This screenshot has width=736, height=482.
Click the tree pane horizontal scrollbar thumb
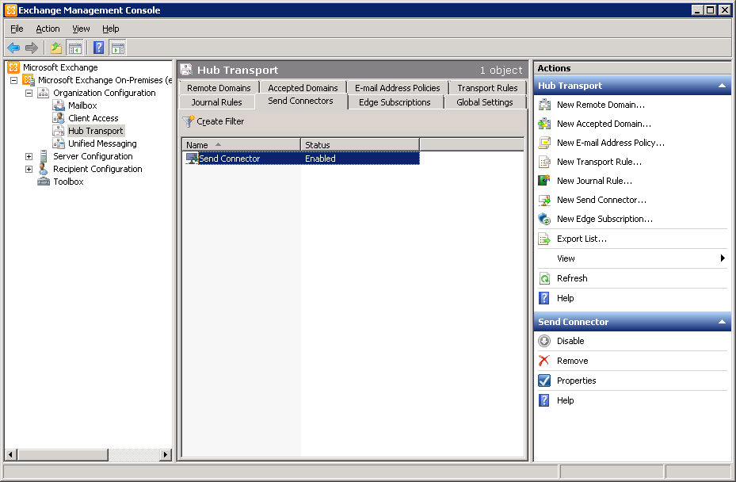pos(63,454)
